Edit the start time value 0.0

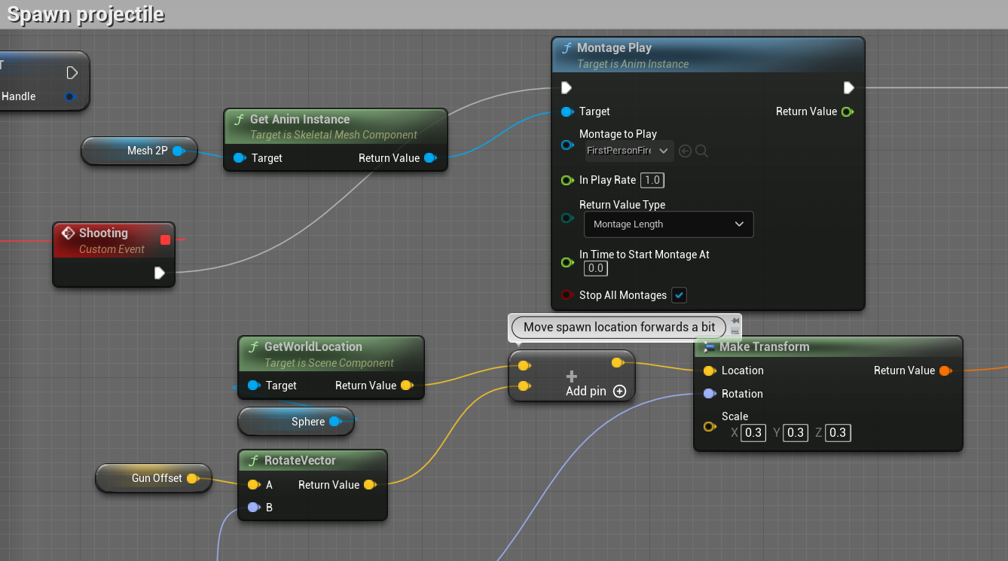click(596, 268)
